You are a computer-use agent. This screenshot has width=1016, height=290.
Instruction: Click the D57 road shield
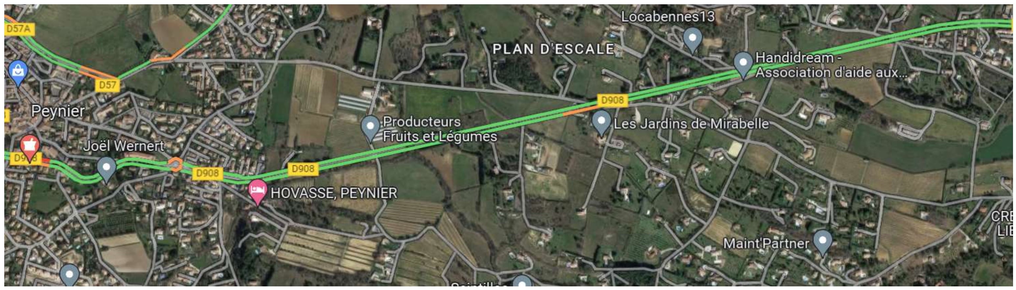click(x=108, y=85)
